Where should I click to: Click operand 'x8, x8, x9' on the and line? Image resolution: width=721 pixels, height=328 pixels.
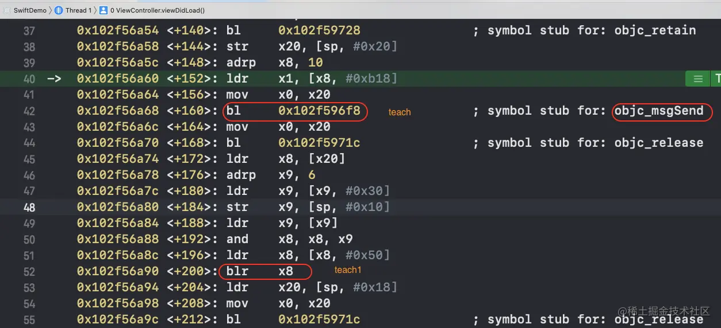316,239
